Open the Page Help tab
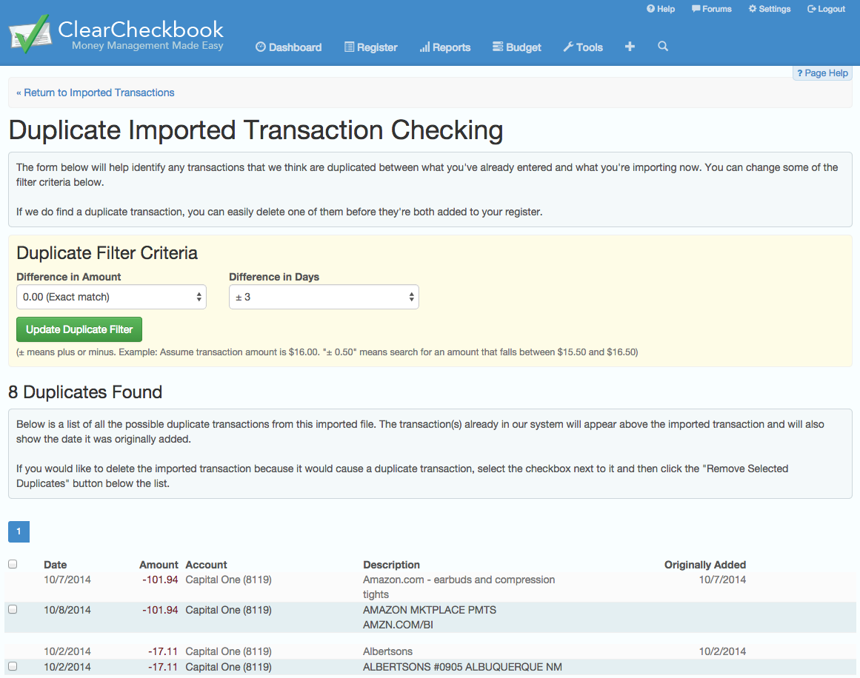This screenshot has width=860, height=678. (x=822, y=73)
